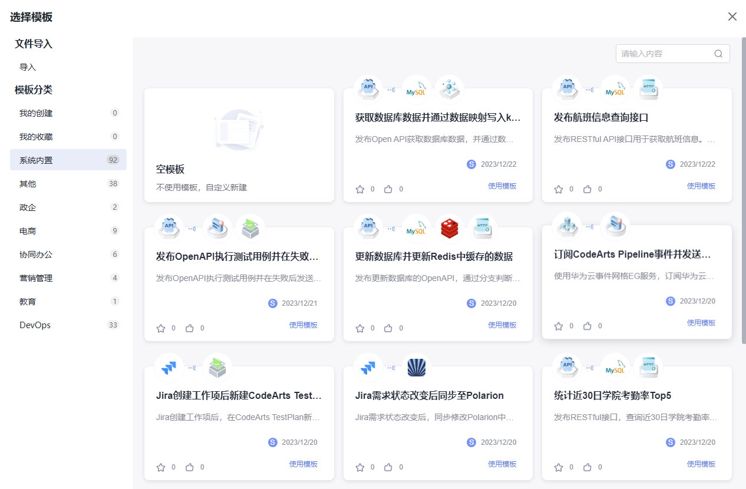Use template Jira需求状态改变后同步至Polarion
Screen dimensions: 746x489
click(502, 464)
